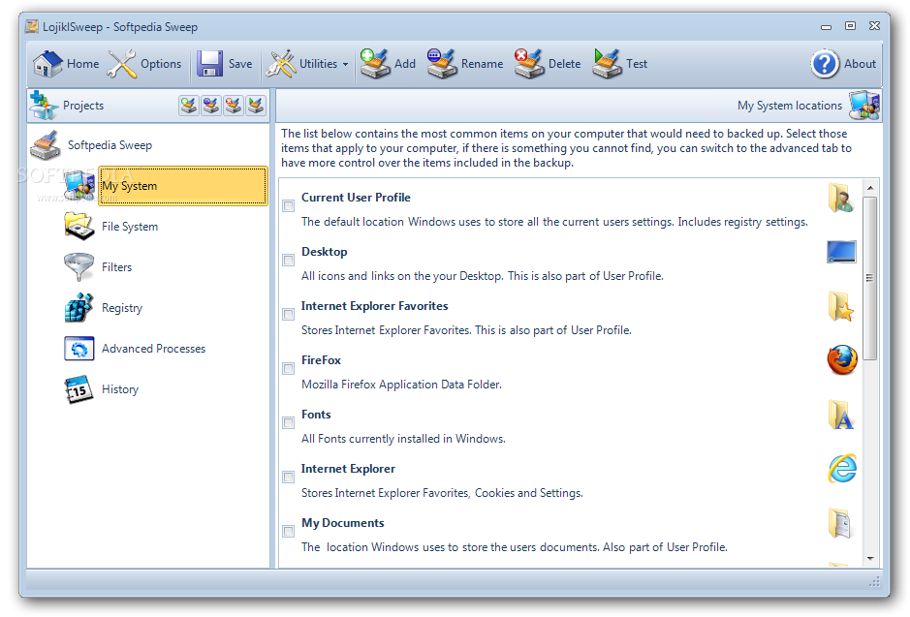This screenshot has width=910, height=617.
Task: Select Softpedia Sweep project label
Action: [x=110, y=145]
